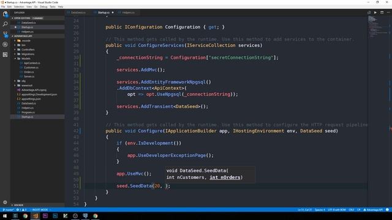
Task: Open the Debug menu
Action: (43, 7)
